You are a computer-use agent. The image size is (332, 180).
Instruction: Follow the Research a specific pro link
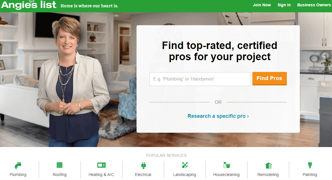coord(218,116)
